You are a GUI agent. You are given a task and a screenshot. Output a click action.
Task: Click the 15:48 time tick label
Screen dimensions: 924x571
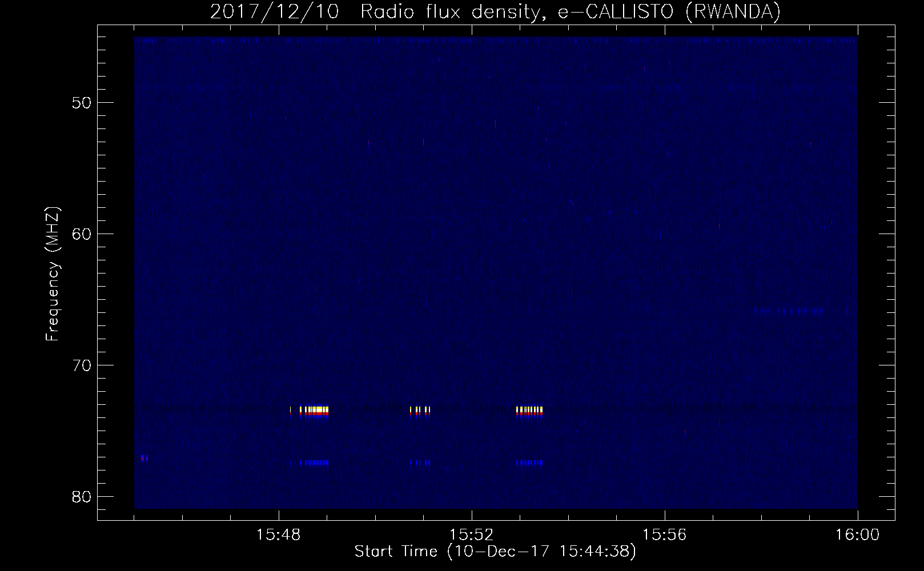point(278,535)
